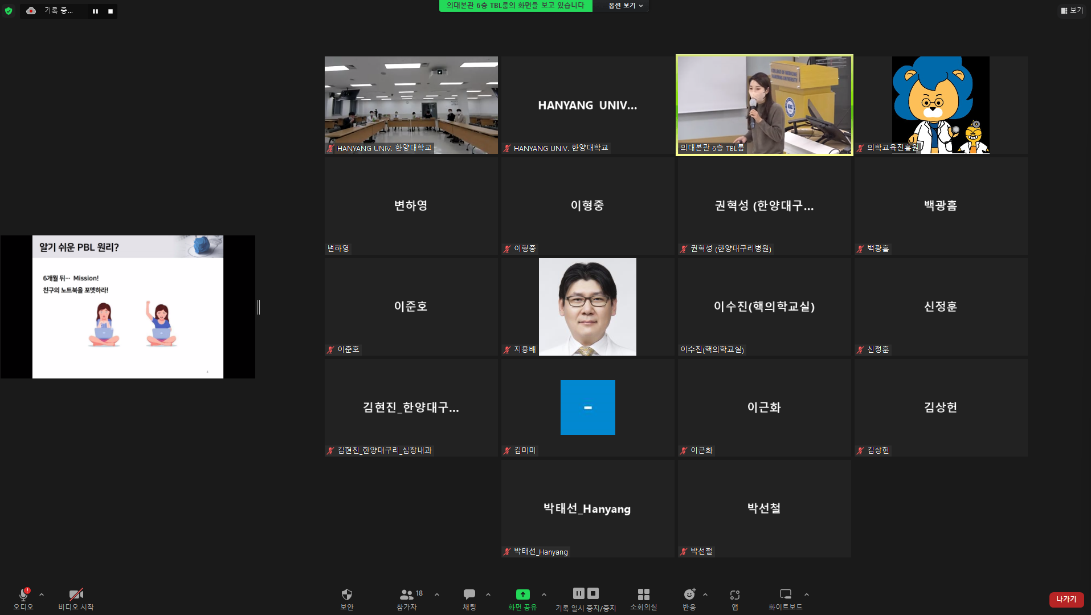Open Breakout Rooms (소회의실)

click(643, 594)
